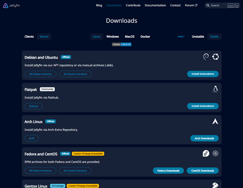This screenshot has width=243, height=188.
Task: Click the Help? link
Action: 181,37
